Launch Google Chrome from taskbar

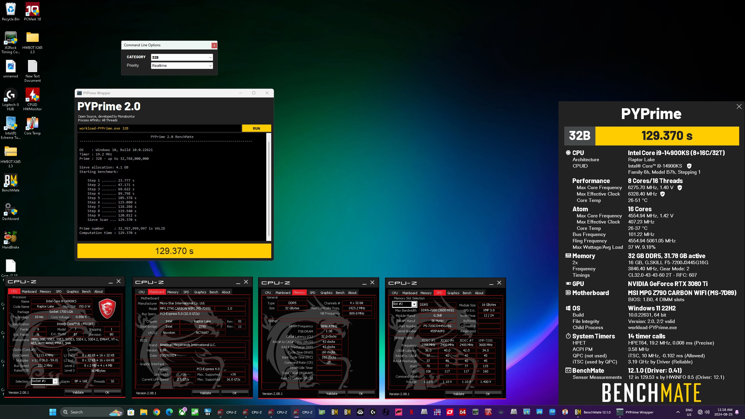(156, 412)
